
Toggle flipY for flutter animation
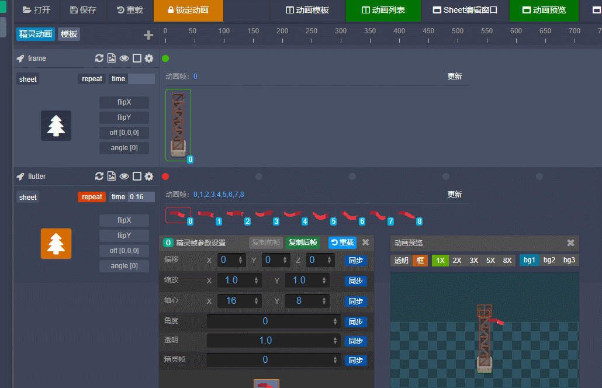(x=124, y=235)
